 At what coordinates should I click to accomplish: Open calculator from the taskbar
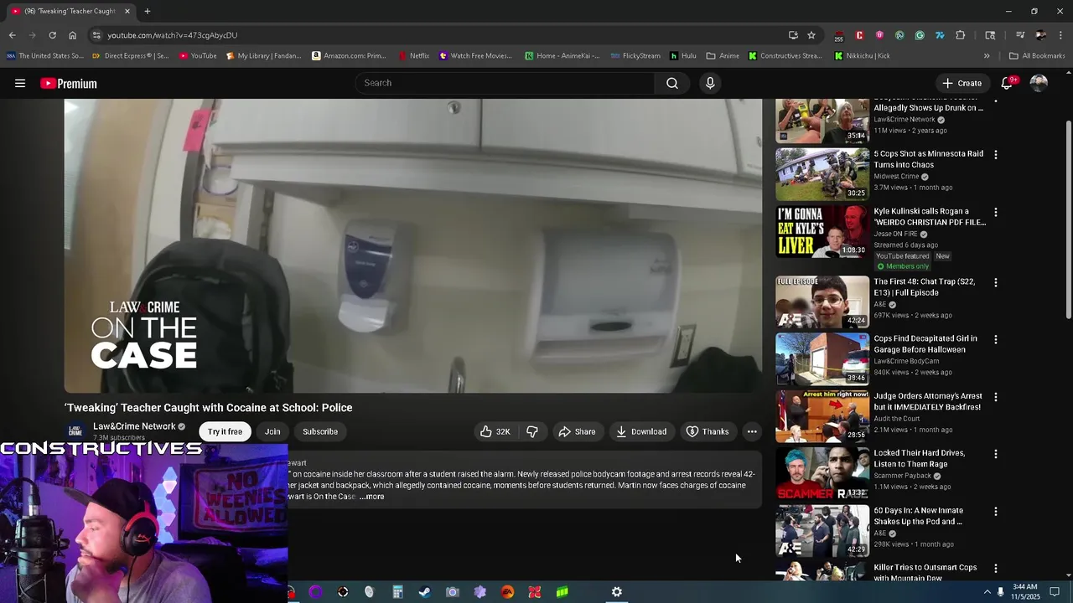(x=397, y=592)
